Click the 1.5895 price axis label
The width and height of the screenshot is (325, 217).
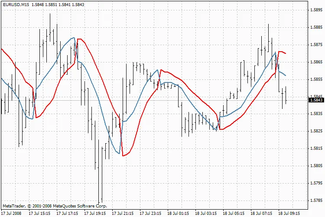tap(316, 10)
